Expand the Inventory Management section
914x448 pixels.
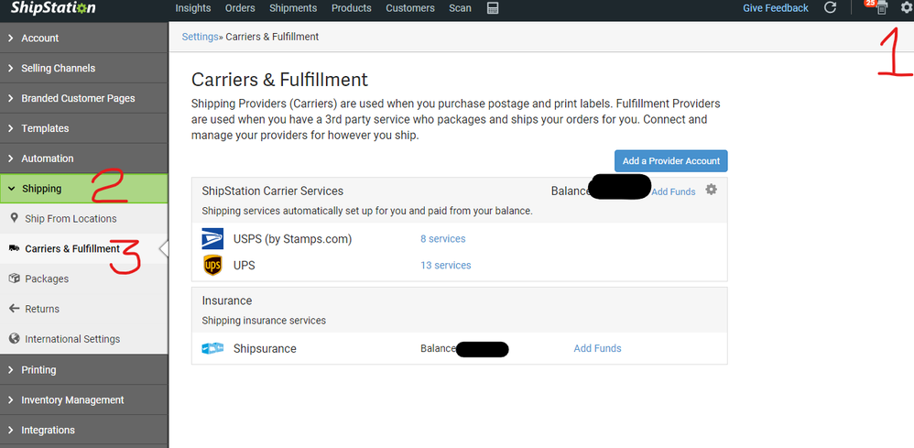pyautogui.click(x=72, y=400)
